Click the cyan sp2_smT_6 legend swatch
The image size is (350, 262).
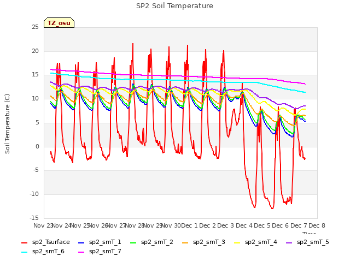24,252
